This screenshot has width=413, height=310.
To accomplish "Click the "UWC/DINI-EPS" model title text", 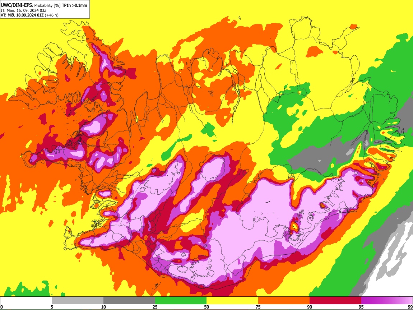I will click(x=16, y=5).
